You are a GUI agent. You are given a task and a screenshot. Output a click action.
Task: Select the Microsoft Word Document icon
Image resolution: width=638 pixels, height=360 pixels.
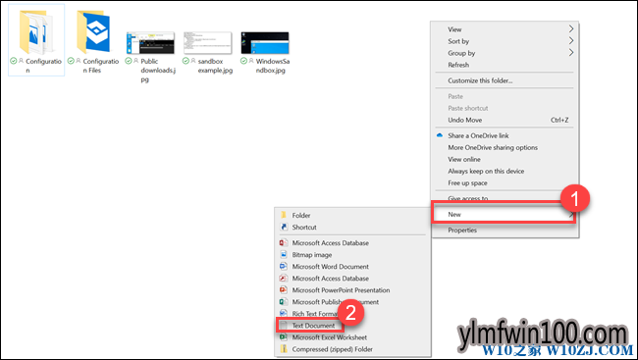tap(284, 267)
